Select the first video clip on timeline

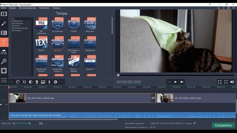82,98
